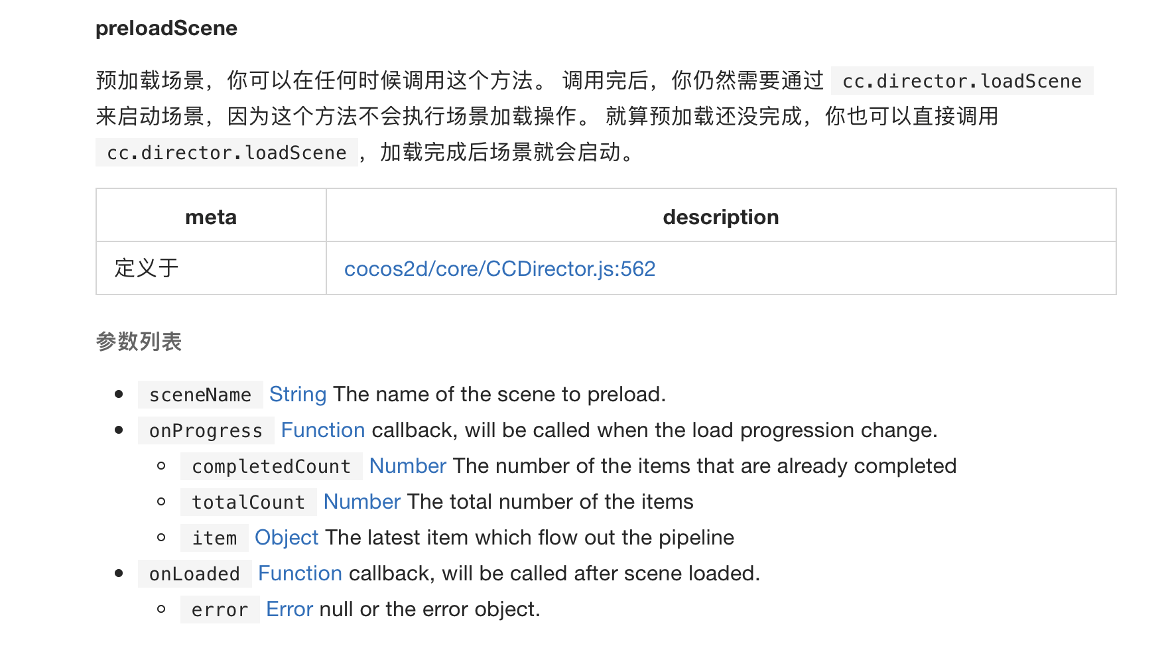
Task: Click the Number link next to completedCount
Action: coord(407,466)
